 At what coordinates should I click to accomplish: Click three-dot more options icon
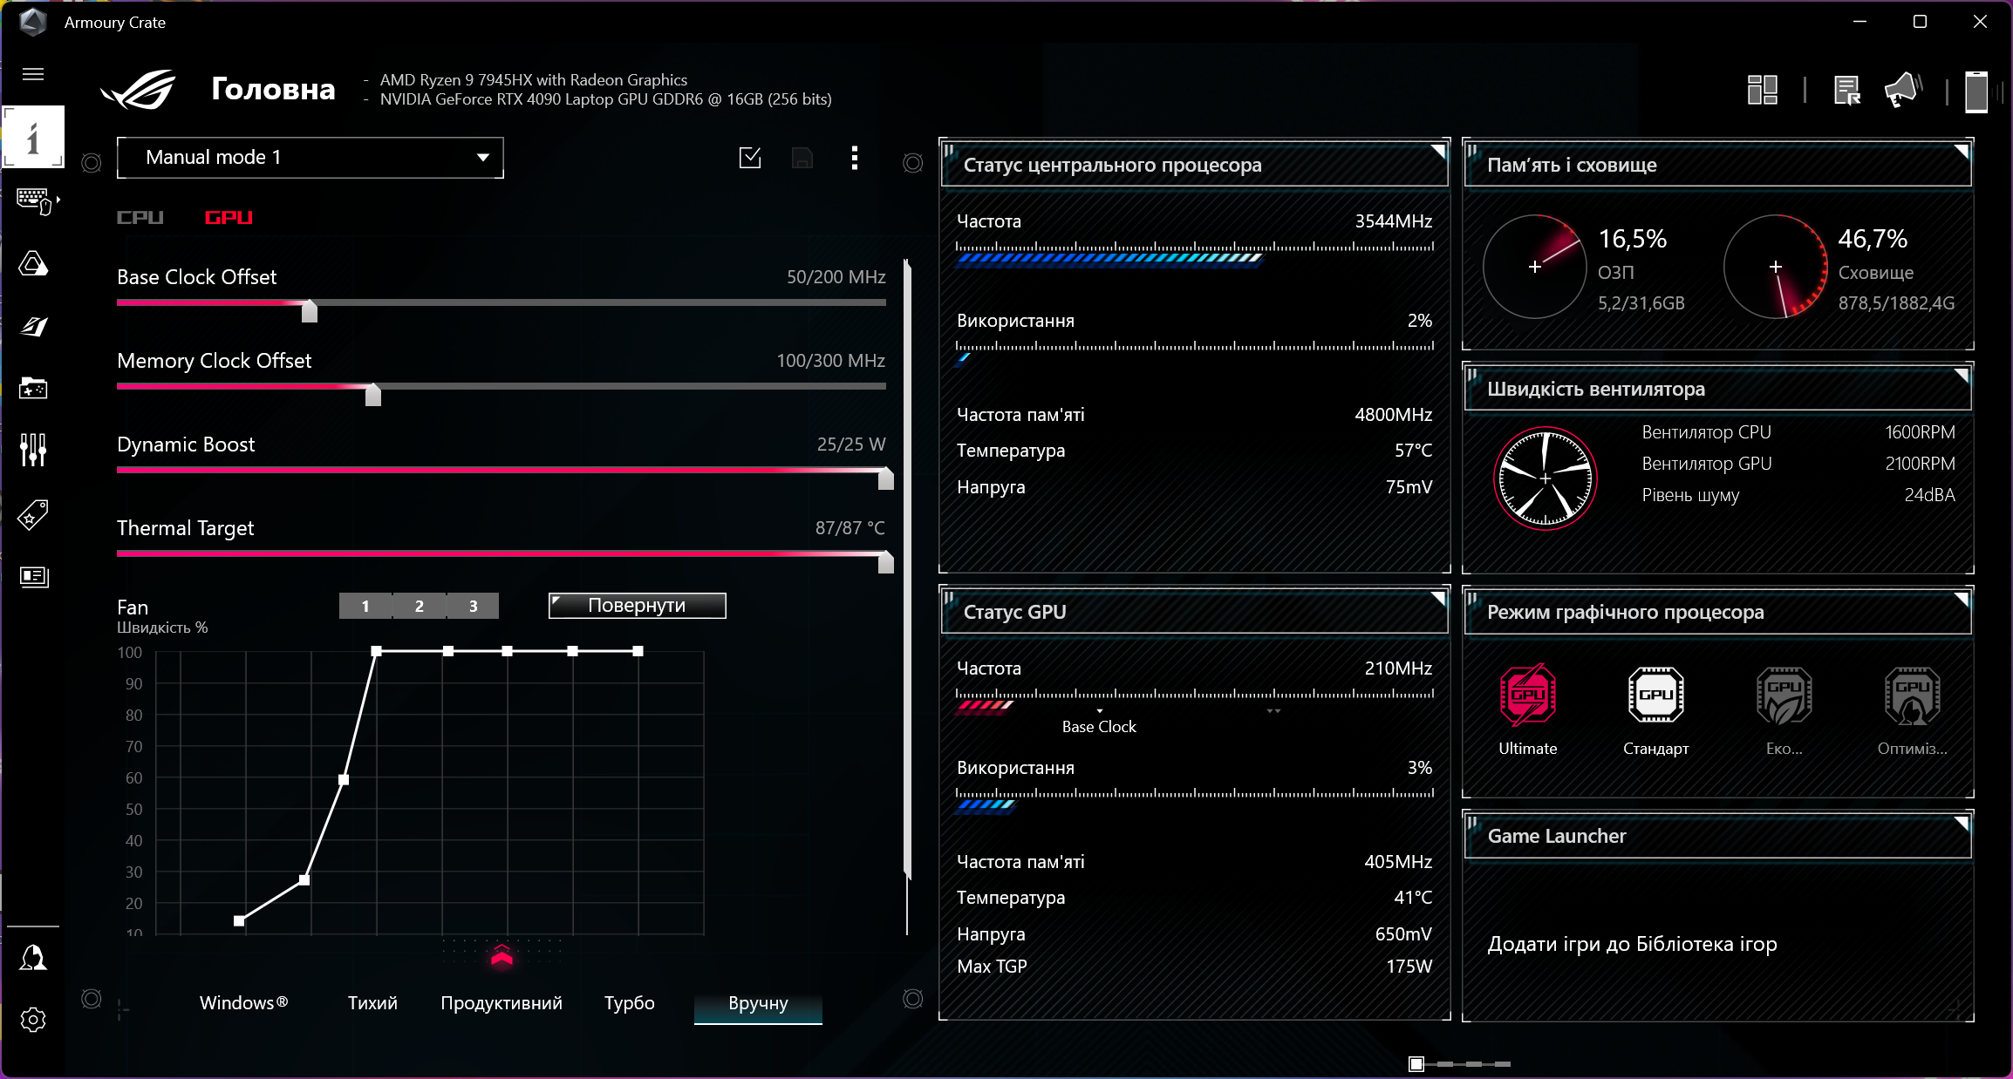click(x=855, y=158)
